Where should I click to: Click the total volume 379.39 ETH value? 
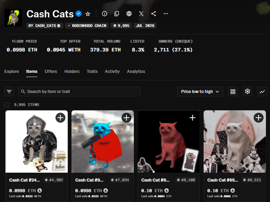[105, 50]
